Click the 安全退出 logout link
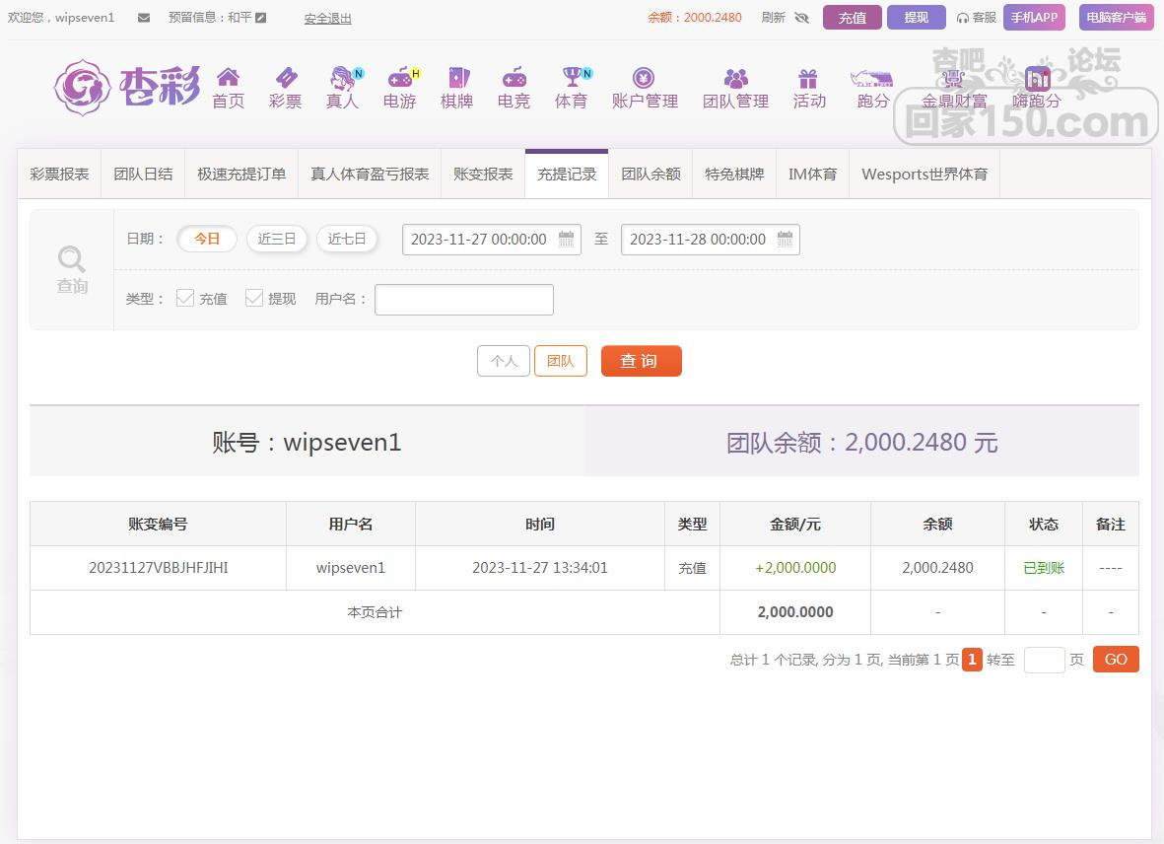This screenshot has width=1164, height=844. [327, 18]
